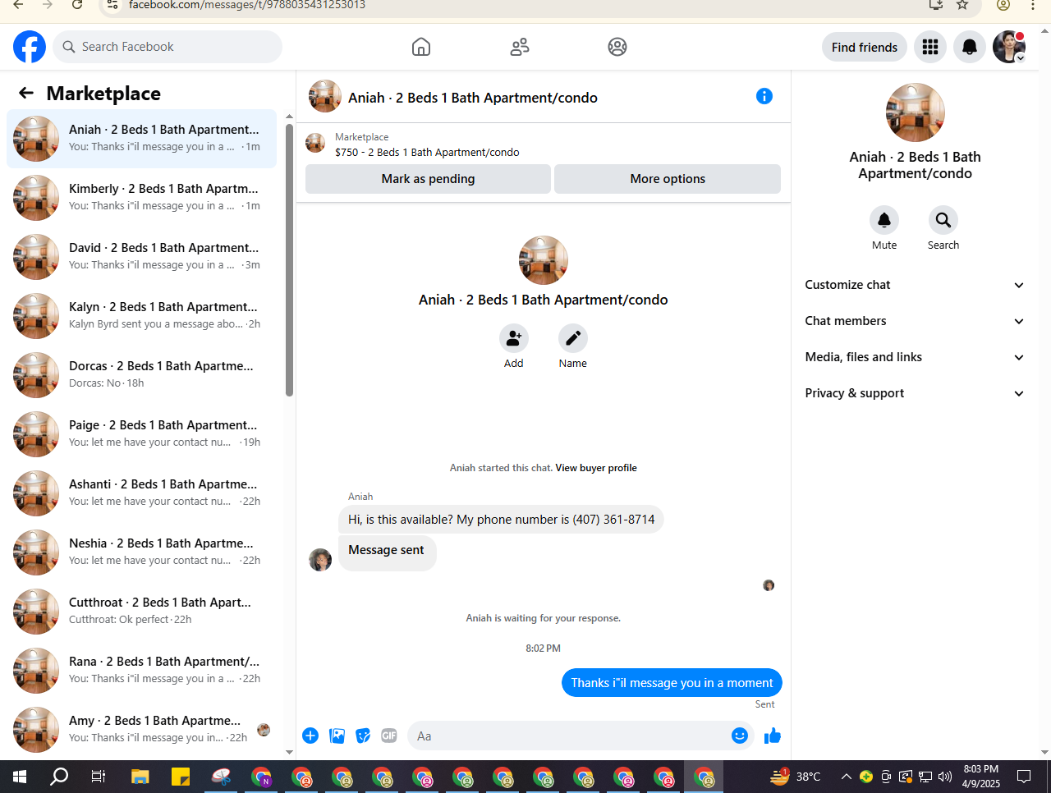Bookmark this page with the star icon
Viewport: 1051px width, 793px height.
tap(962, 5)
